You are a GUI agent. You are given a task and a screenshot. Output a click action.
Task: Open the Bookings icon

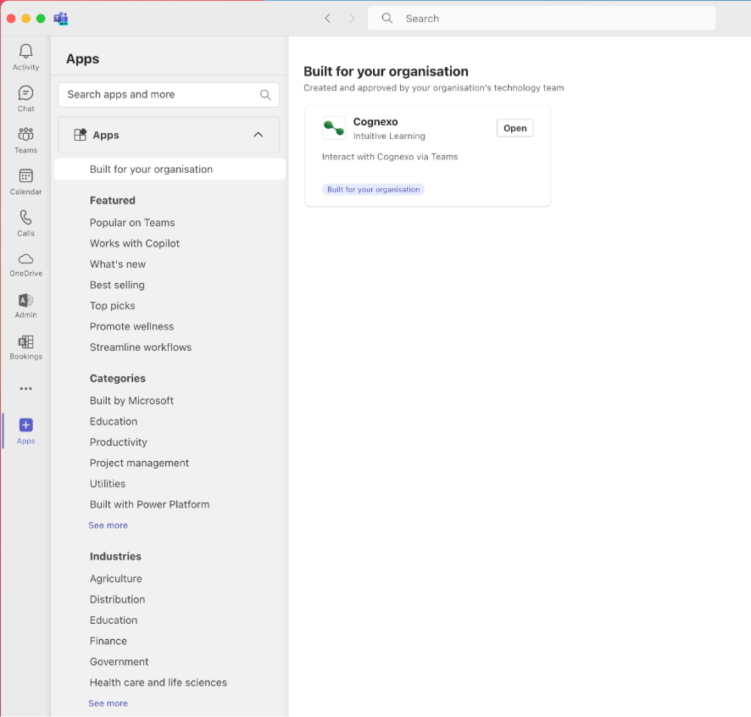[25, 342]
